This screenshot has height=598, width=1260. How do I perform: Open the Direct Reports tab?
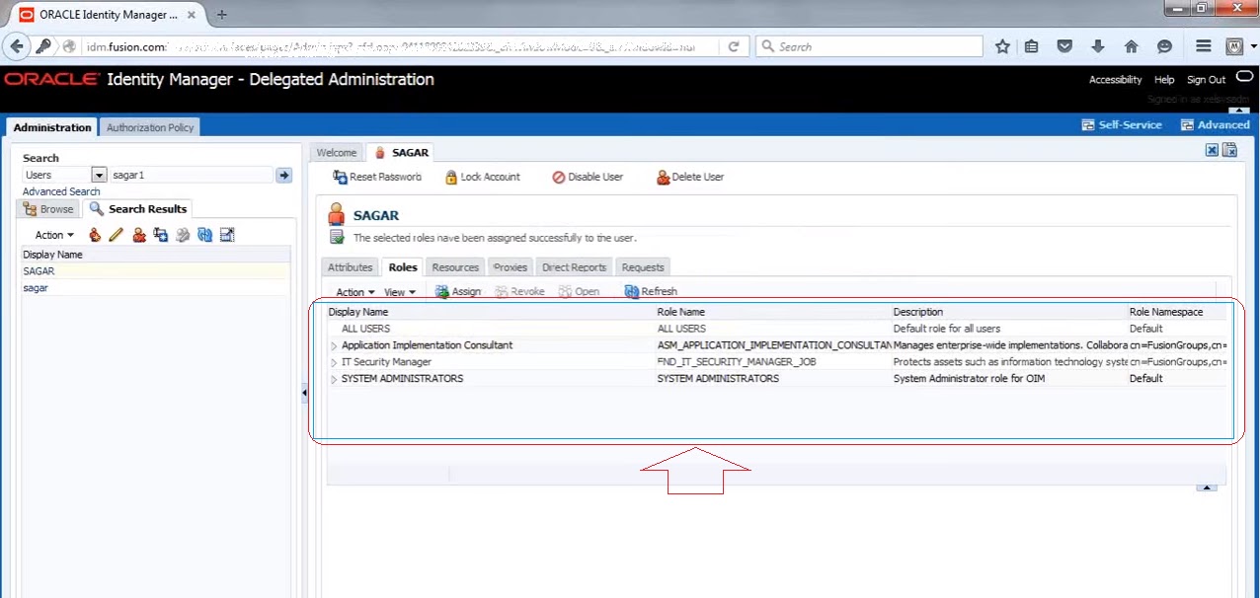pyautogui.click(x=574, y=266)
